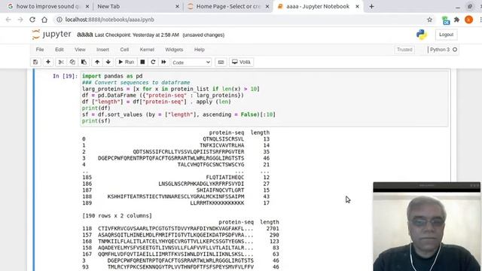The height and width of the screenshot is (271, 482).
Task: Click output row 188 sequence text
Action: 175,196
